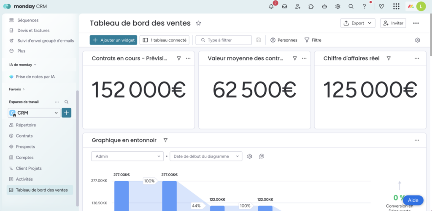Open the Chiffre d'affaires réel three-dot menu

417,58
